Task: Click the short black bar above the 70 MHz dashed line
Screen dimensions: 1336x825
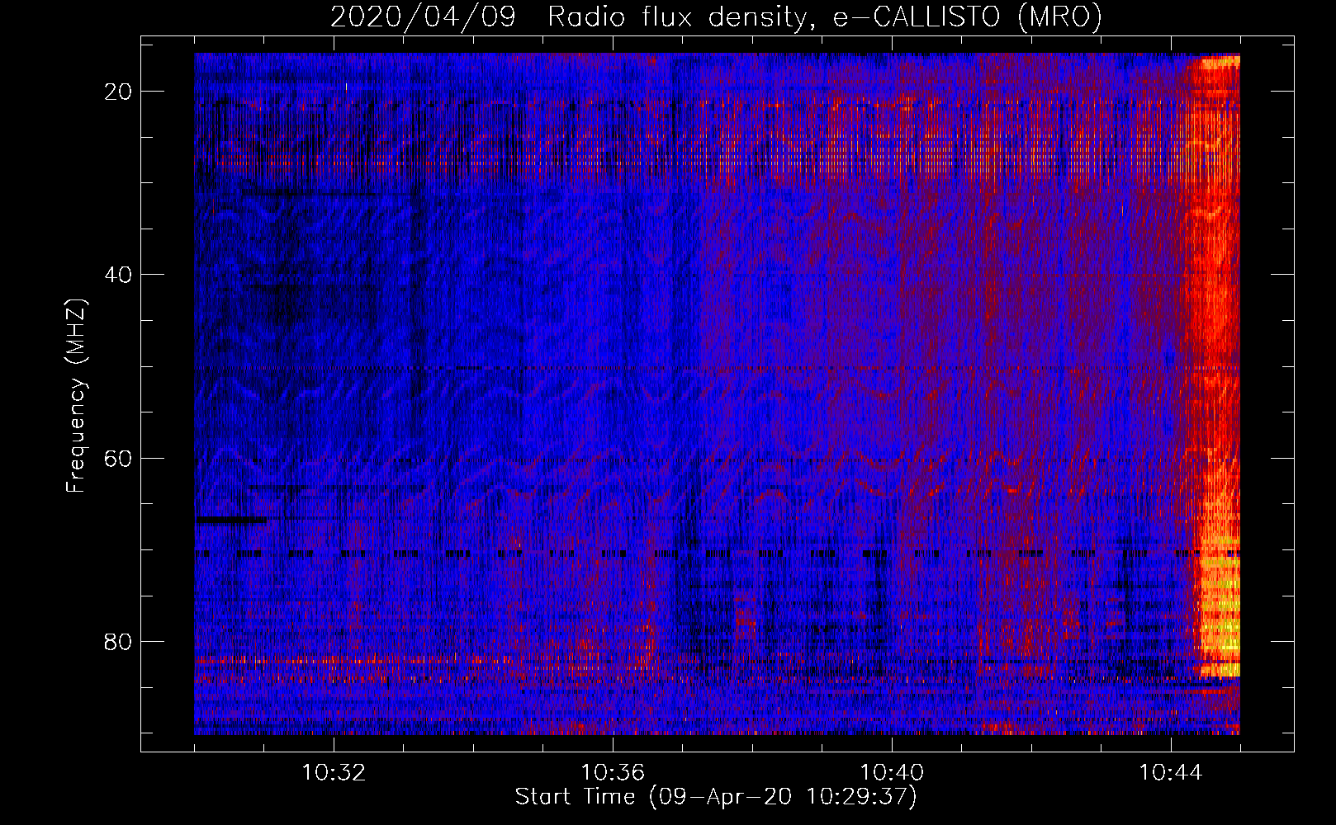Action: pyautogui.click(x=231, y=520)
